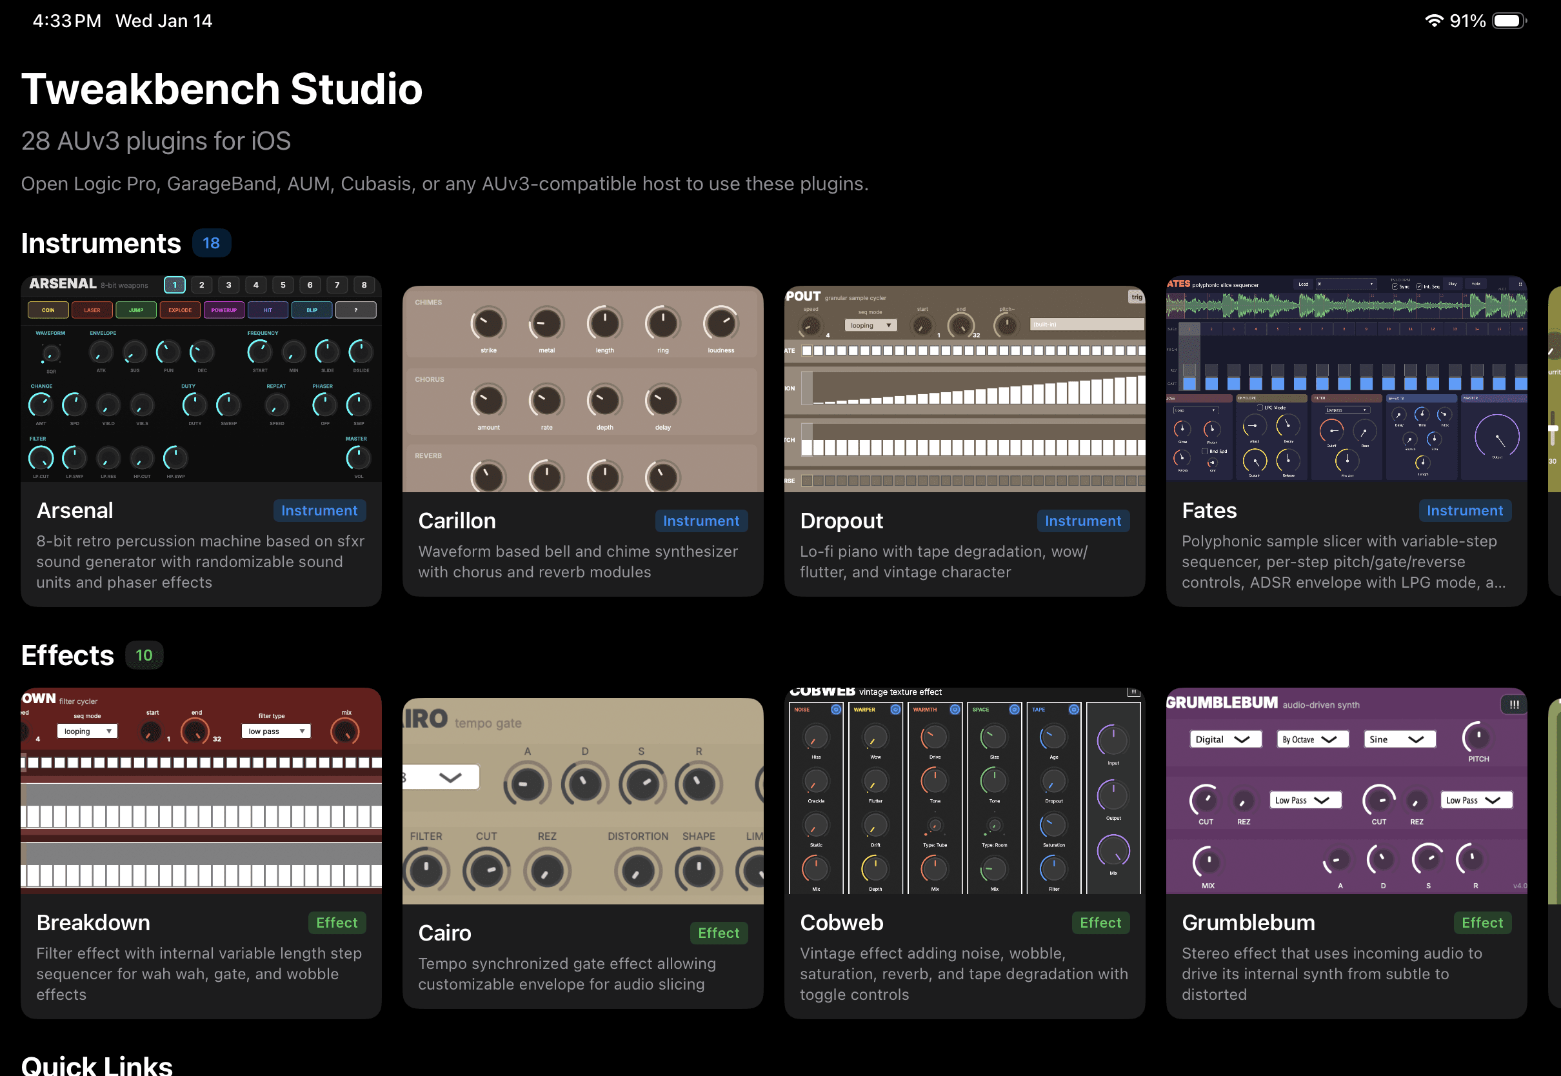Select Arsenal slot tab 8

[364, 285]
